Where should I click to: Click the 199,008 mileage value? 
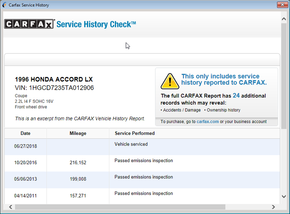[x=78, y=179]
